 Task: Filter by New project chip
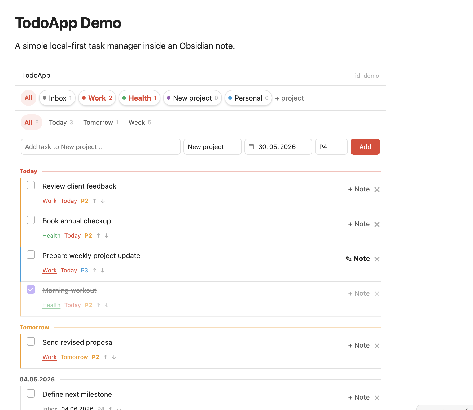(192, 98)
